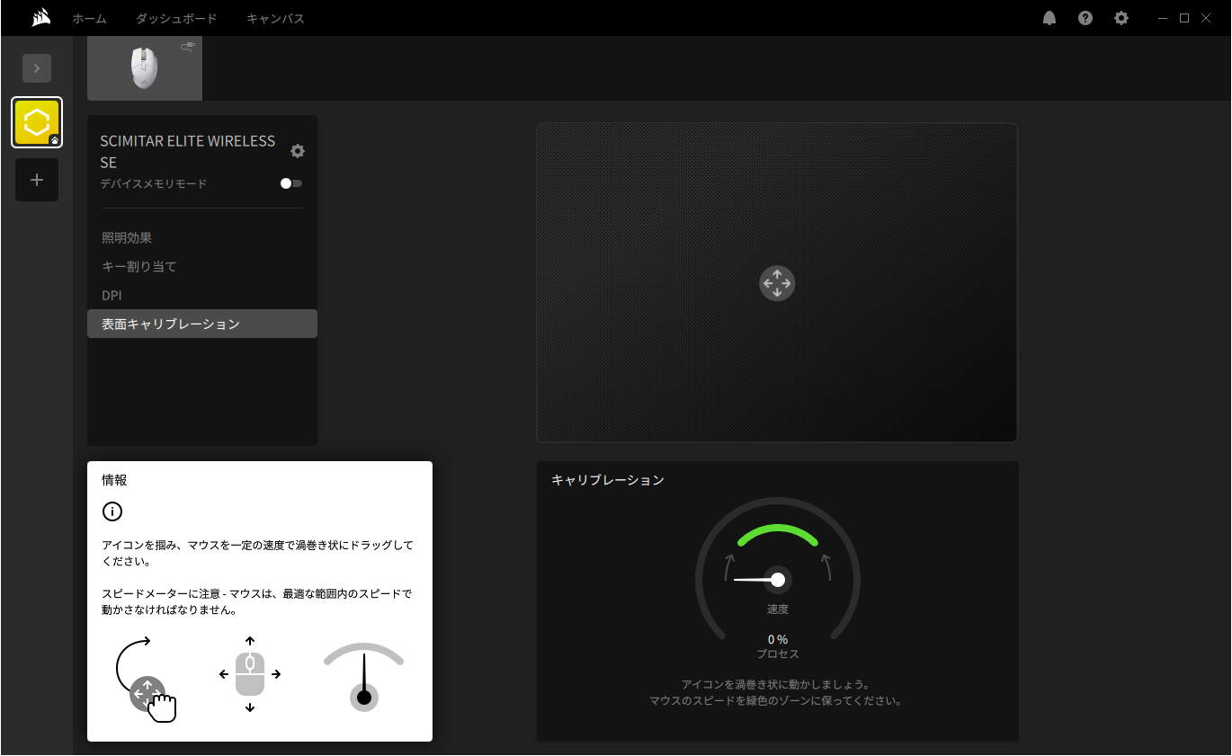Click the info circle icon in the 情報 panel
This screenshot has height=756, width=1232.
112,511
